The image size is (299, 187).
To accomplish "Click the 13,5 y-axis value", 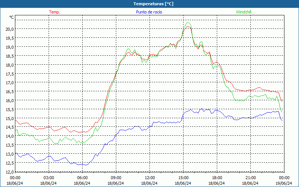I will [10, 145].
